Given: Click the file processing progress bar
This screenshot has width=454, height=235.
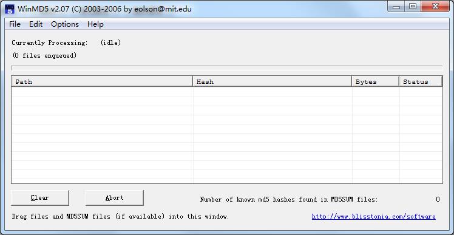Looking at the screenshot, I should point(227,68).
